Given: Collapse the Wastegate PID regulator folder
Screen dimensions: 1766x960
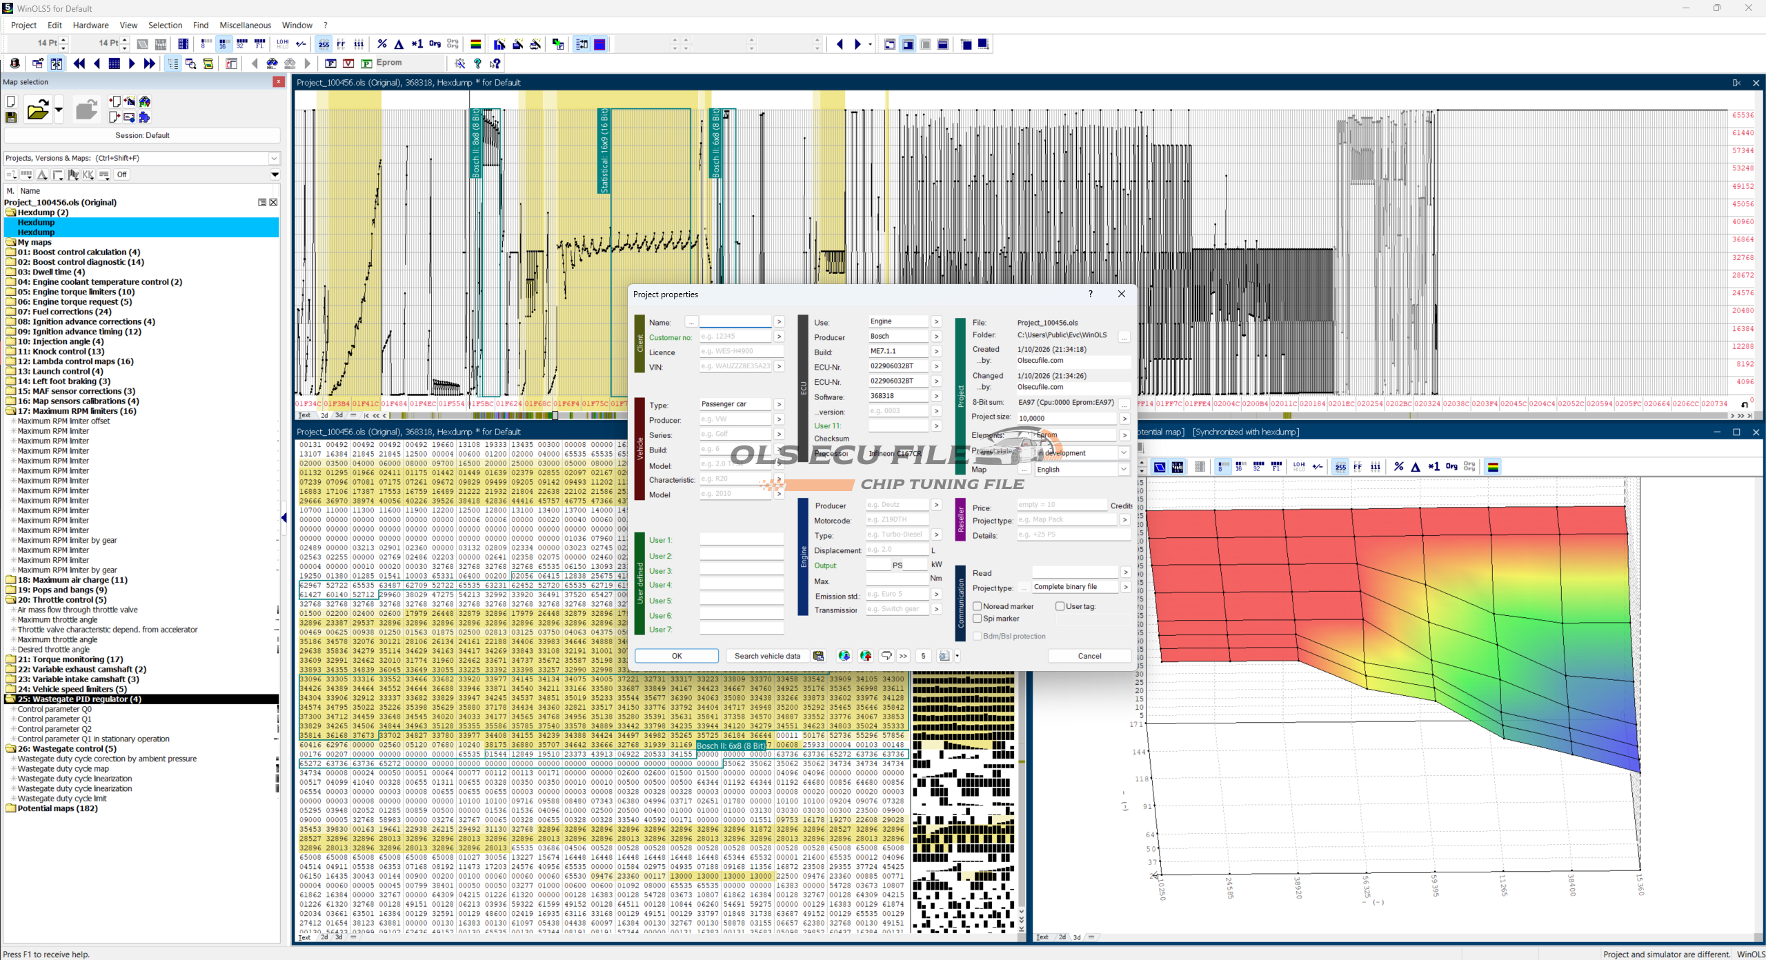Looking at the screenshot, I should click(x=11, y=699).
